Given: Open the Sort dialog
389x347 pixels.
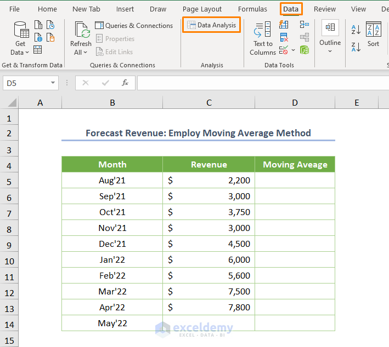Looking at the screenshot, I should (x=373, y=34).
